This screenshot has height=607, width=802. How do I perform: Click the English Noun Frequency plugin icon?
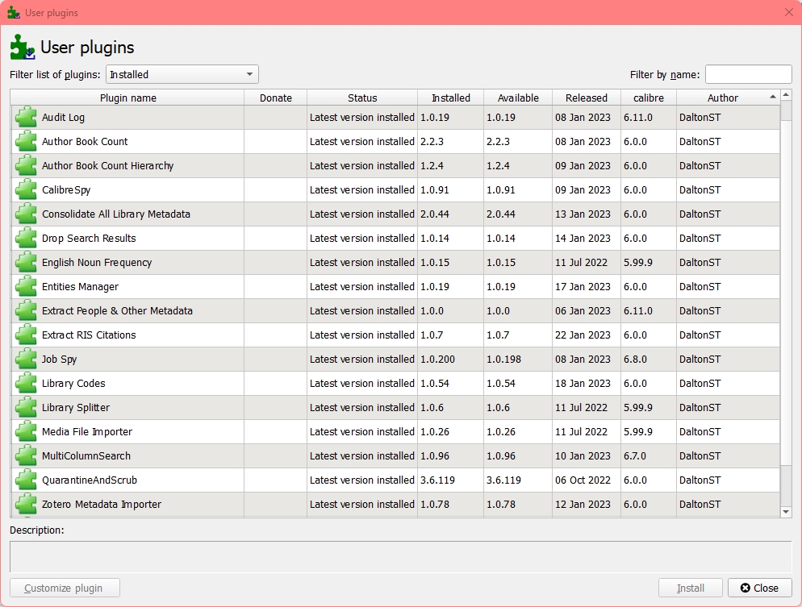(x=26, y=262)
